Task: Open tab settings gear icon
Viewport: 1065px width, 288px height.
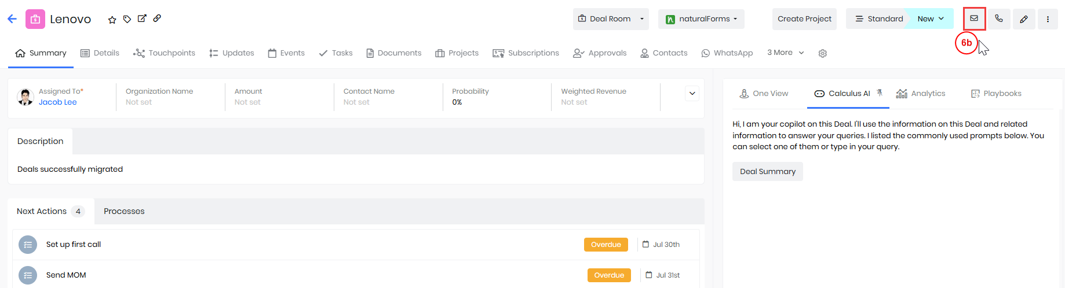Action: 822,53
